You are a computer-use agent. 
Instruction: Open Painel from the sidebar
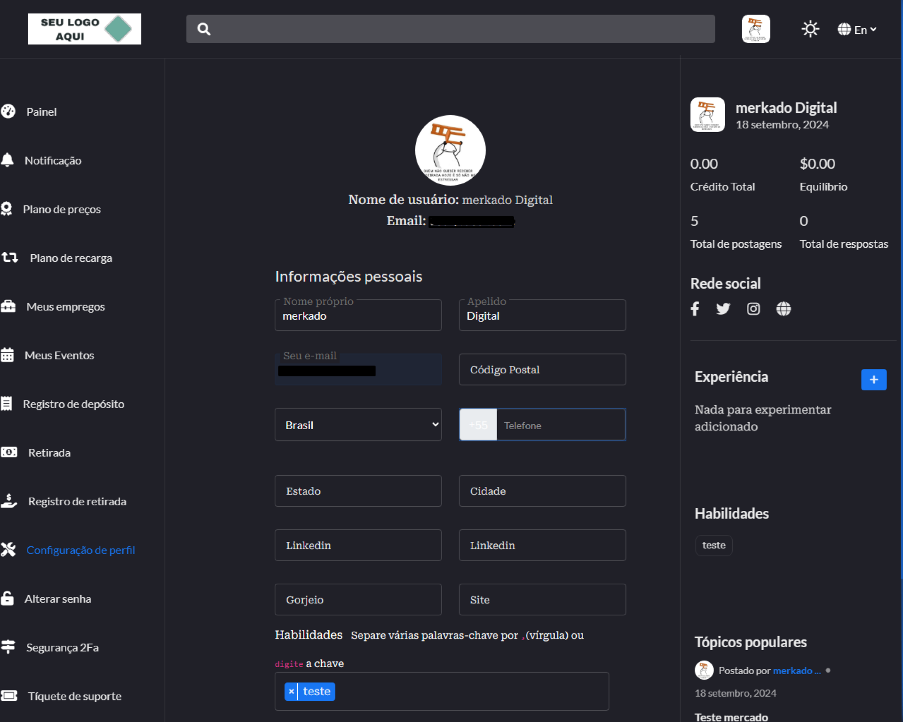click(41, 112)
